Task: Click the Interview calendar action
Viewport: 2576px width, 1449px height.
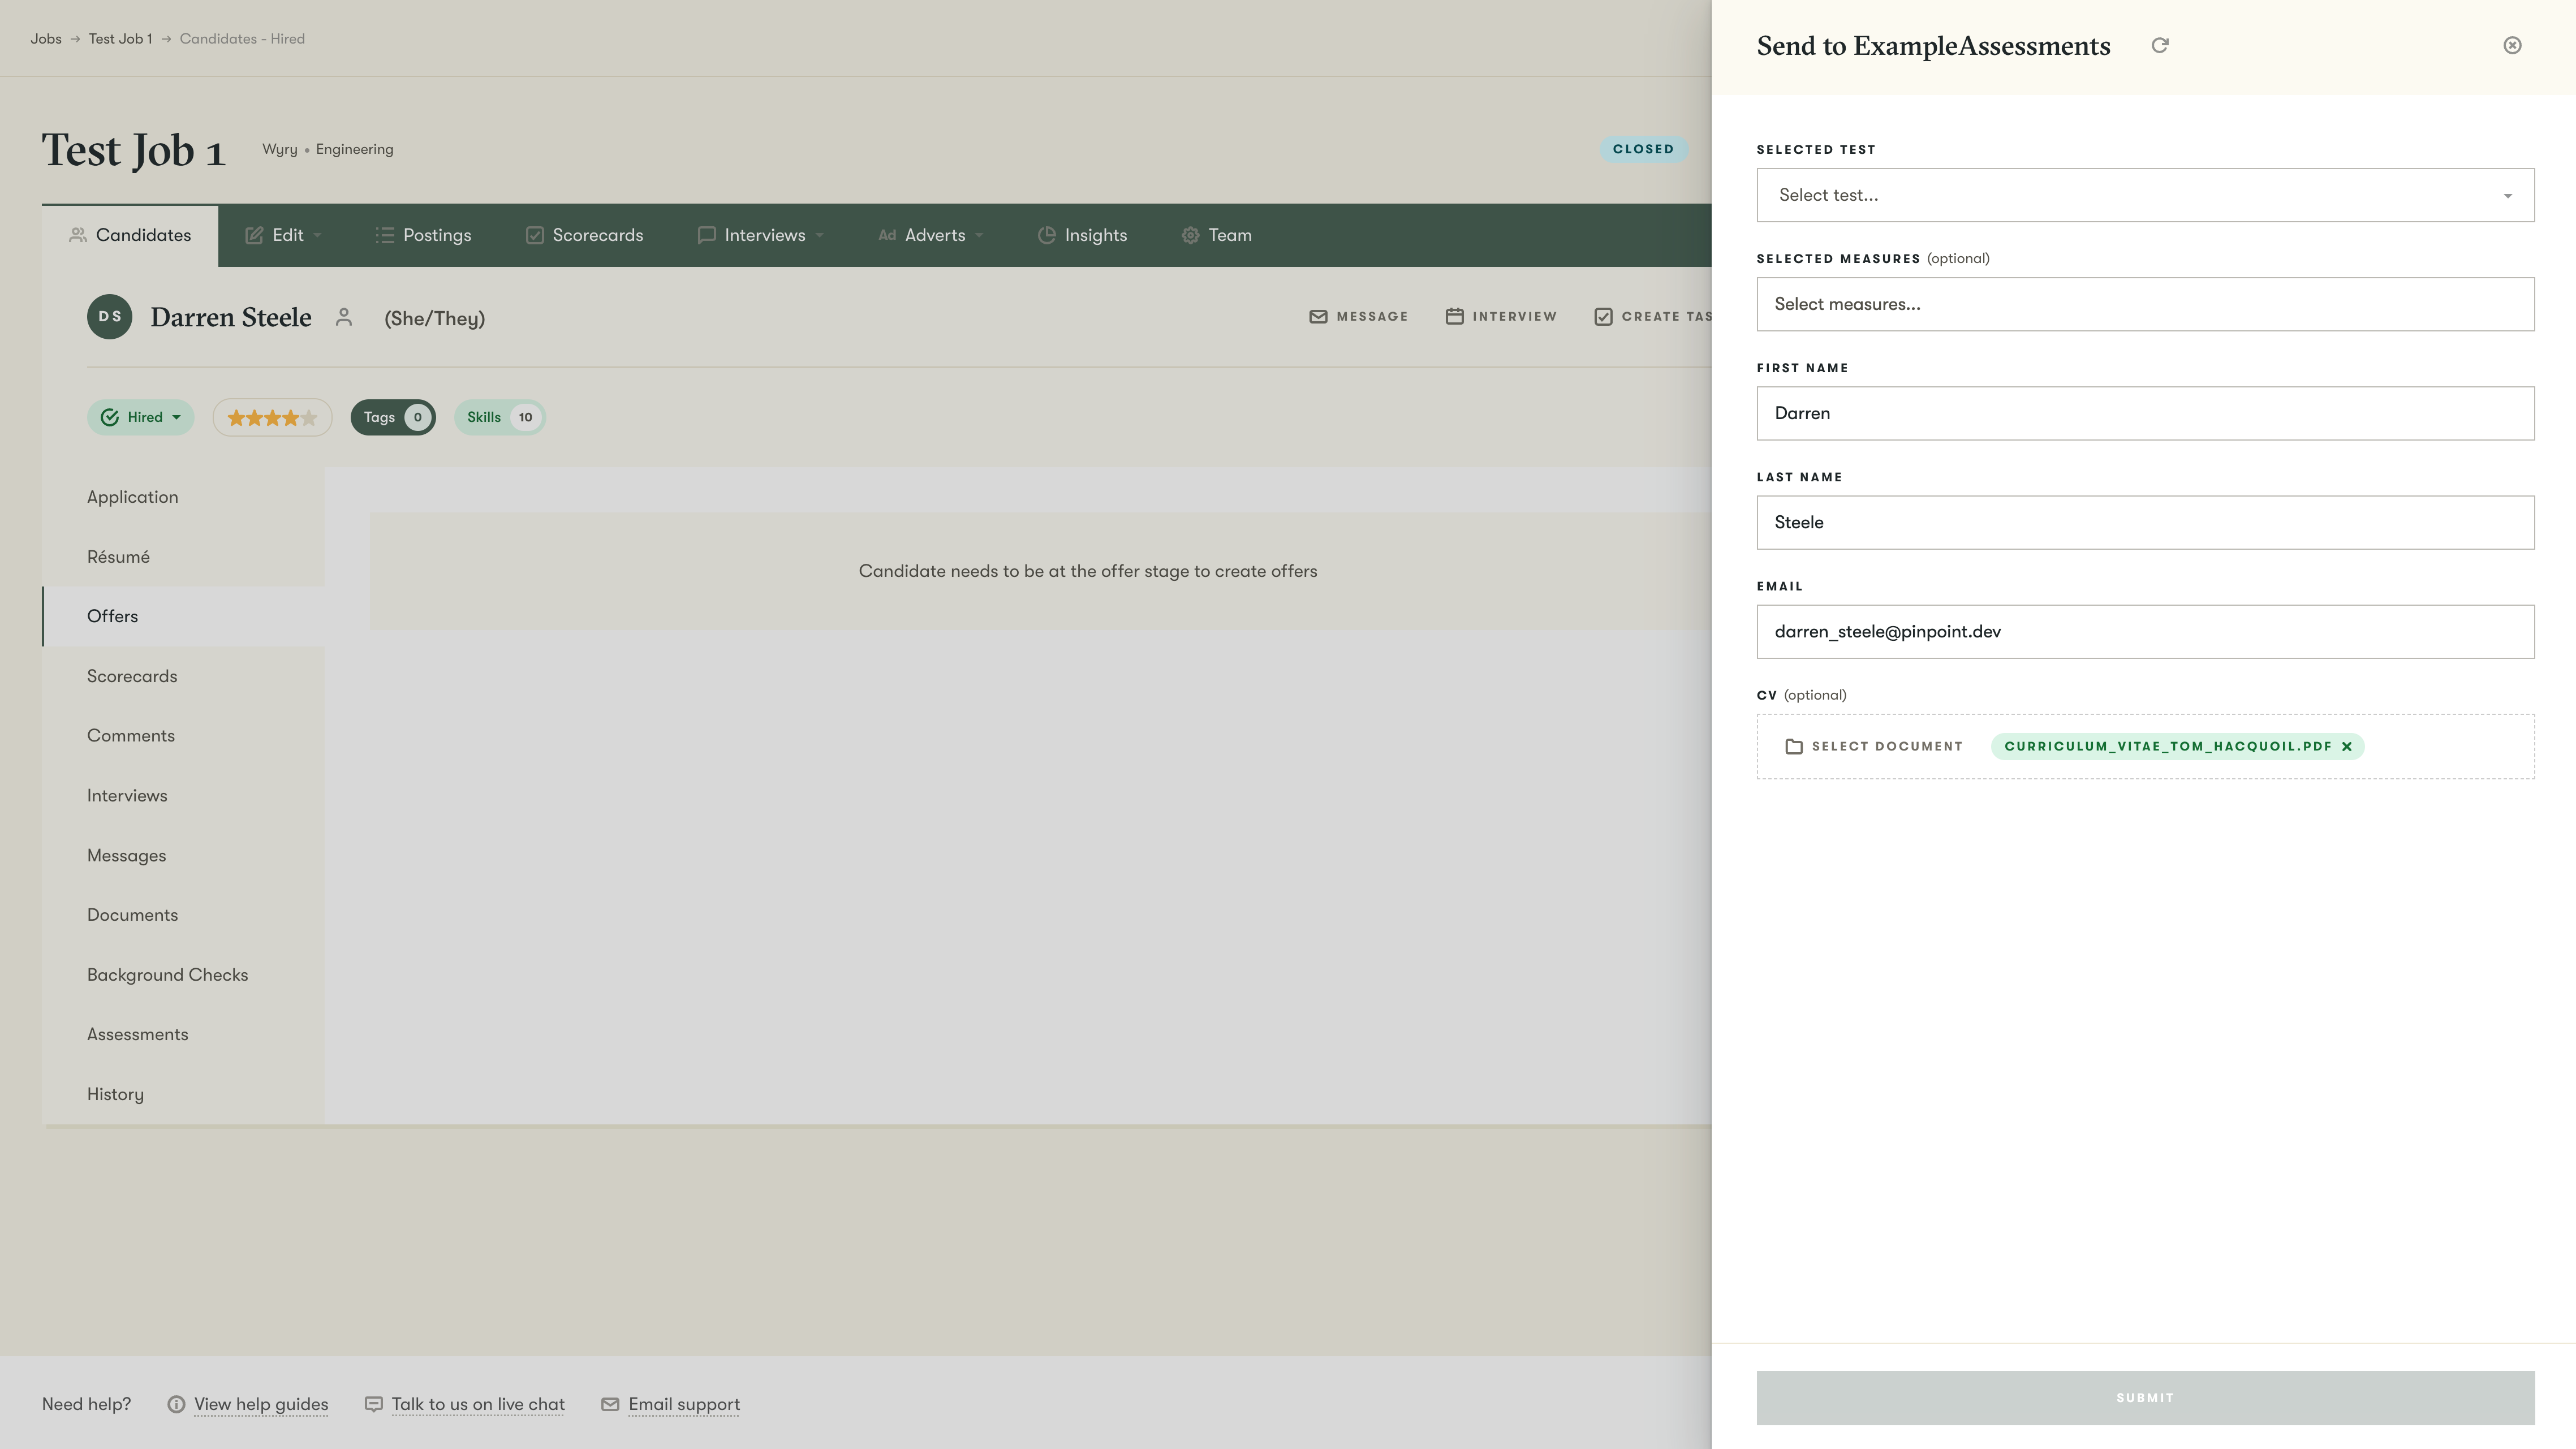Action: tap(1500, 317)
